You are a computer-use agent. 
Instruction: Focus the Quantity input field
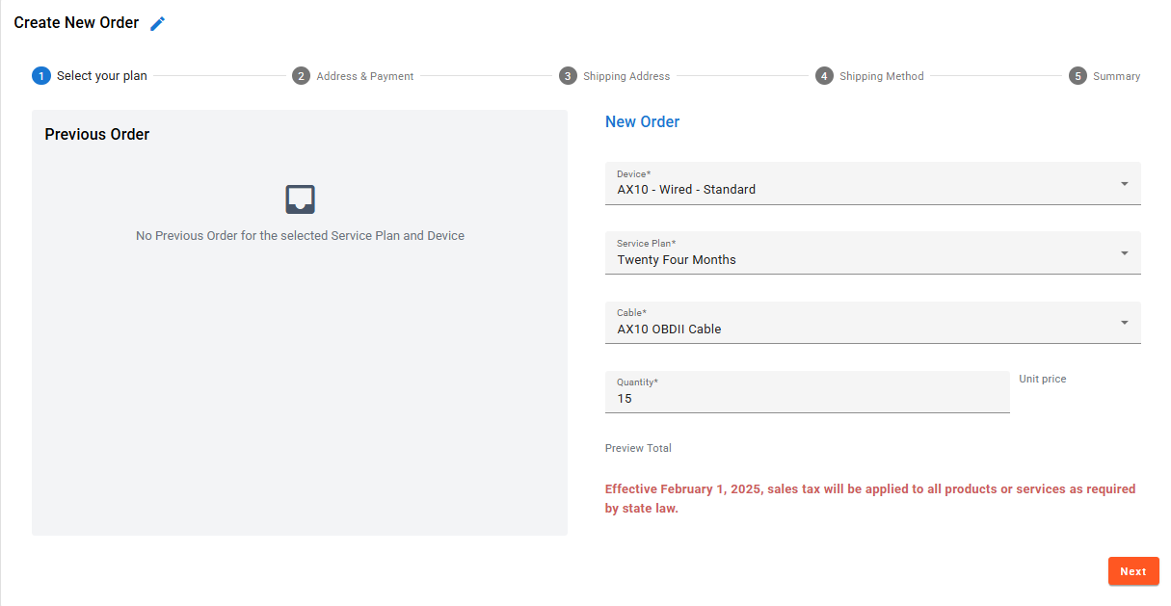(x=807, y=398)
